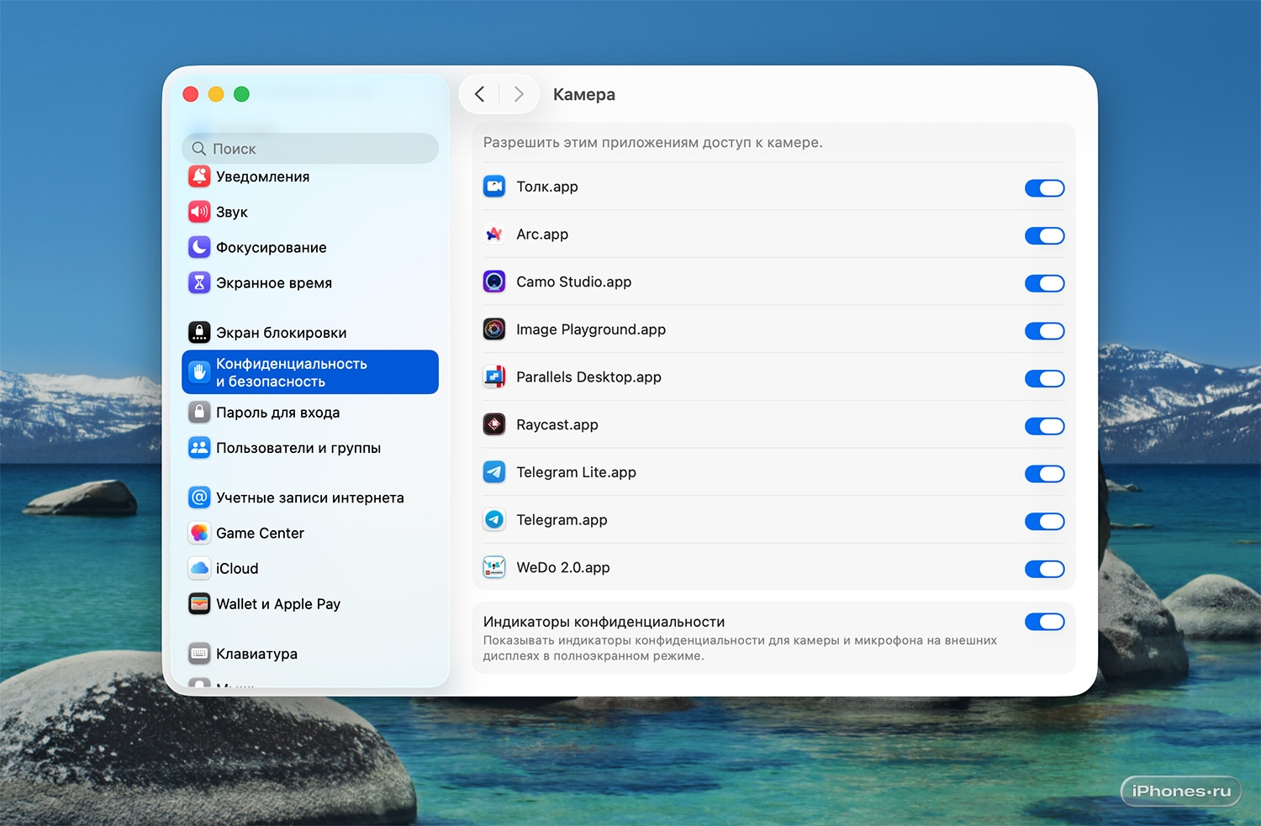Click the Клавиатура keyboard icon
Screen dimensions: 1261x826
(x=199, y=654)
